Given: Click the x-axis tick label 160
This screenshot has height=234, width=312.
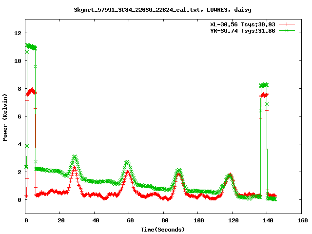Looking at the screenshot, I should tap(302, 220).
